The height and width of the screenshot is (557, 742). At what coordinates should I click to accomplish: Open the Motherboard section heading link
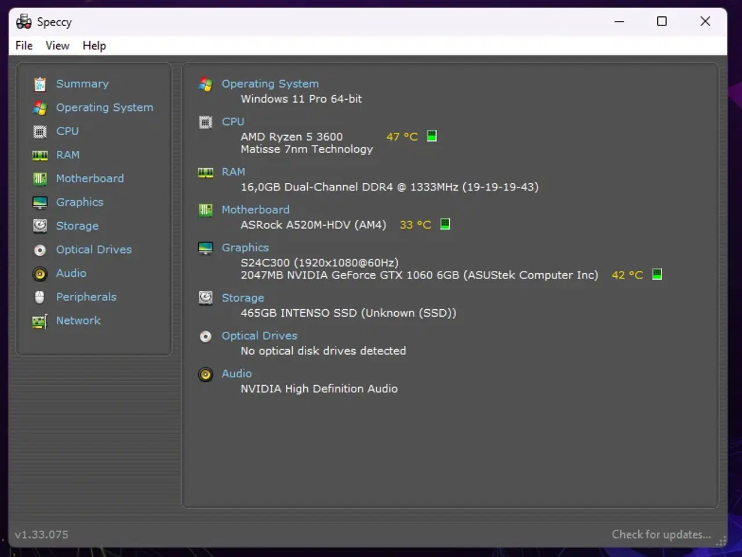(x=256, y=209)
